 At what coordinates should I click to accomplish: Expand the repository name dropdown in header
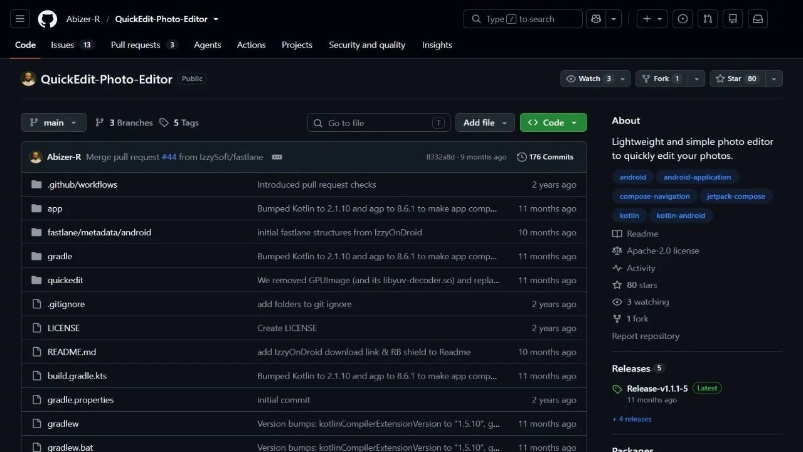click(216, 19)
